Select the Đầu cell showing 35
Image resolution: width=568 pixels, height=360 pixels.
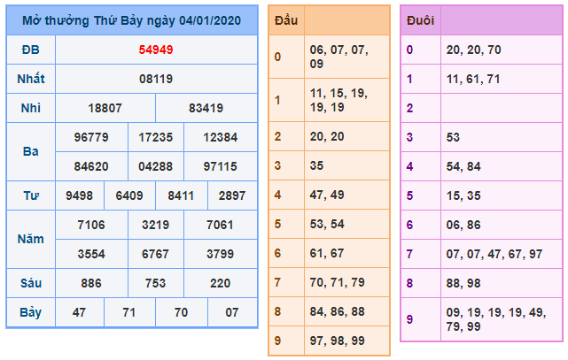[346, 165]
